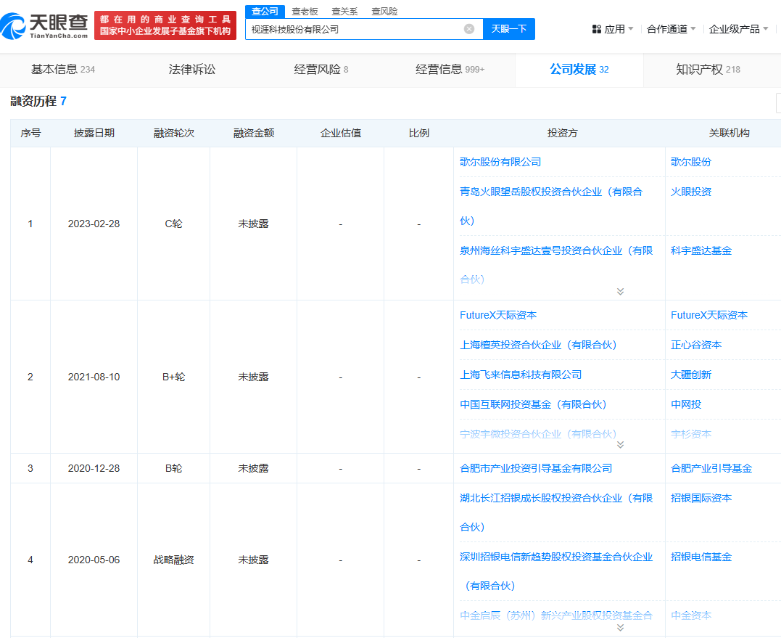
Task: Open the 经营风险 tab
Action: [x=321, y=70]
